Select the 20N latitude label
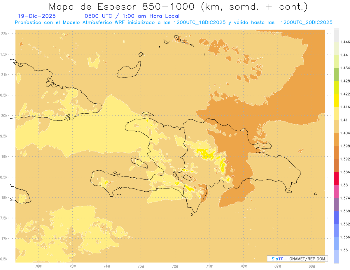 pyautogui.click(x=4, y=116)
